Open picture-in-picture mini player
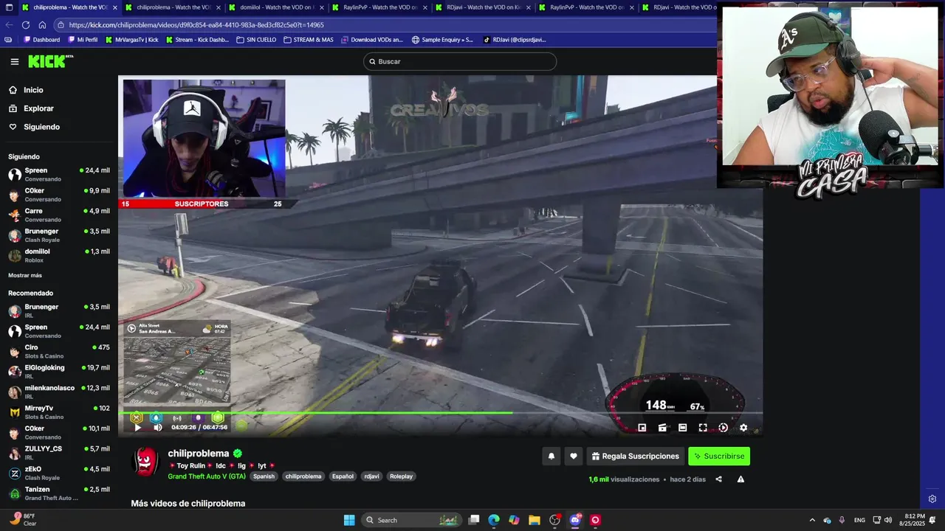 [x=642, y=428]
